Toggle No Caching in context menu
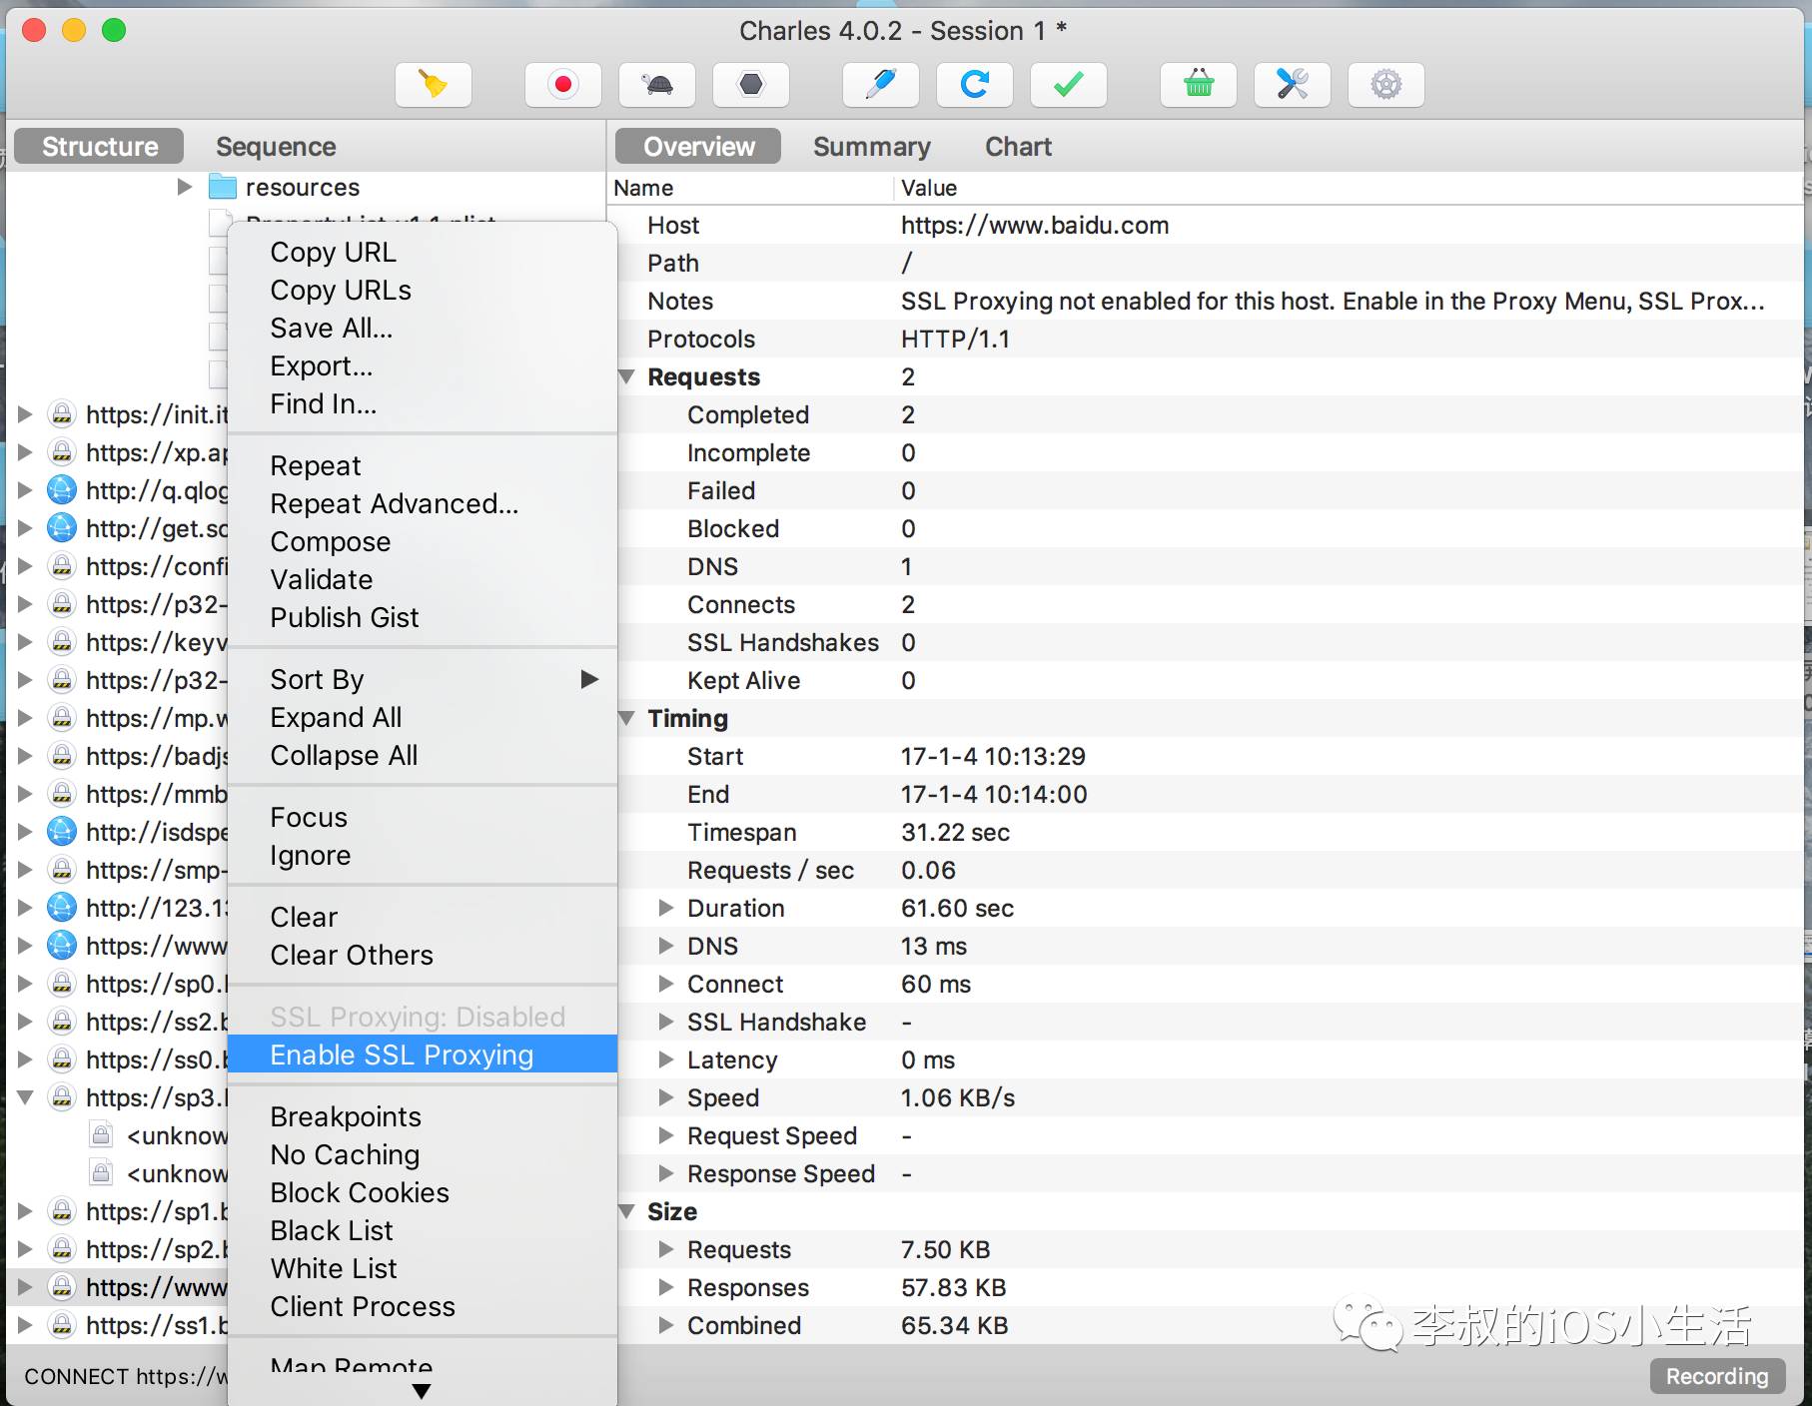Screen dimensions: 1812x1406 tap(423, 1155)
